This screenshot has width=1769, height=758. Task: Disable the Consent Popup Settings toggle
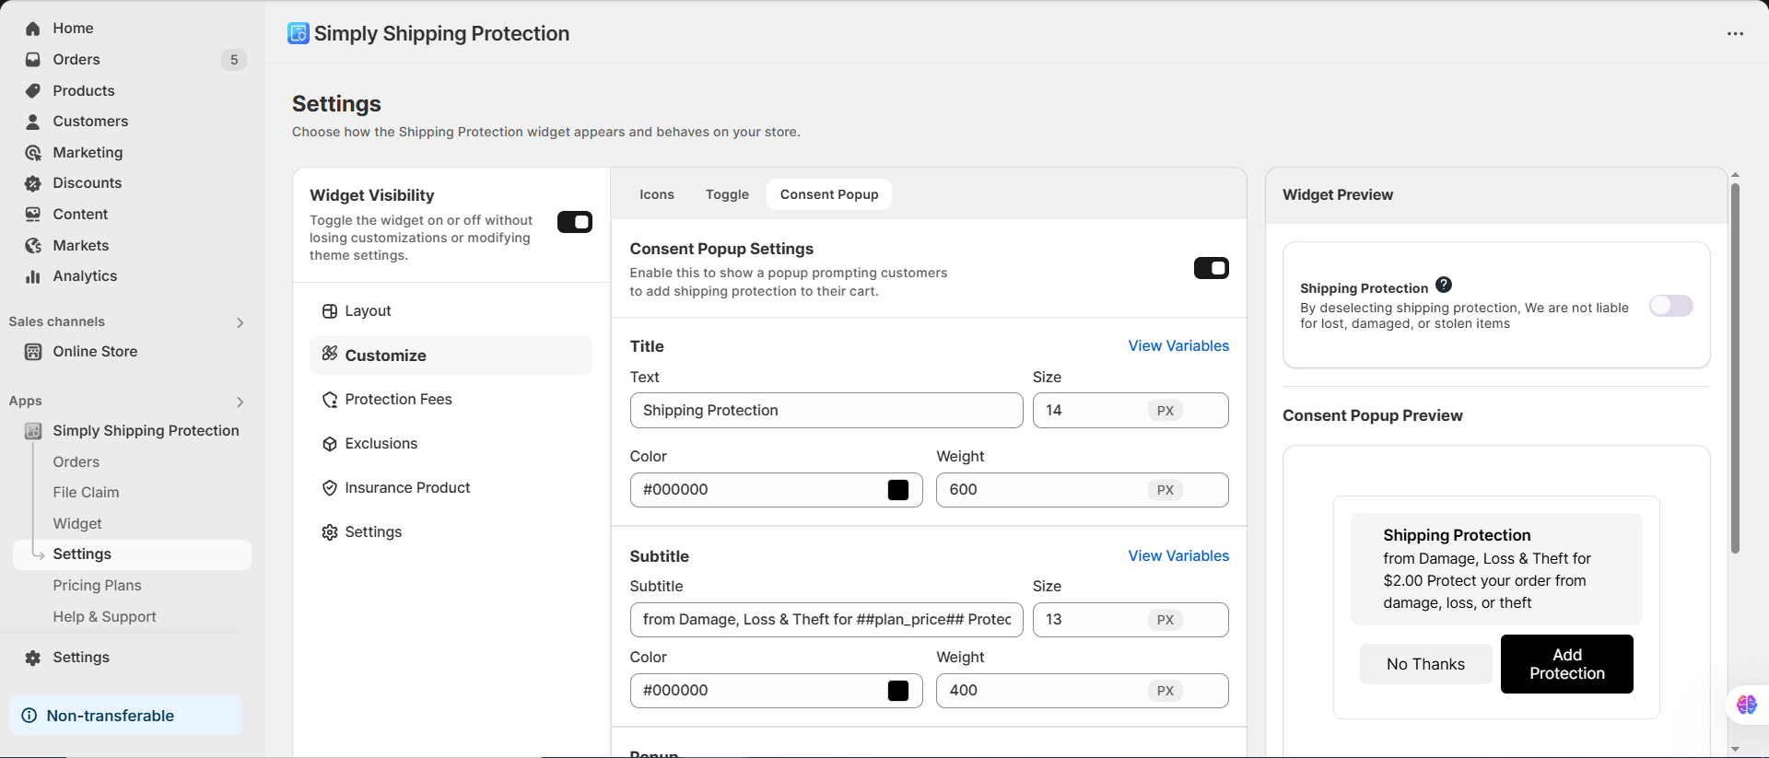click(1211, 268)
